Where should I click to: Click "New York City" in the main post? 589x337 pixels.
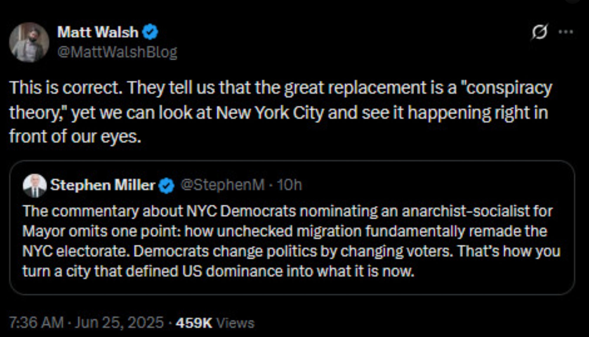tap(269, 113)
